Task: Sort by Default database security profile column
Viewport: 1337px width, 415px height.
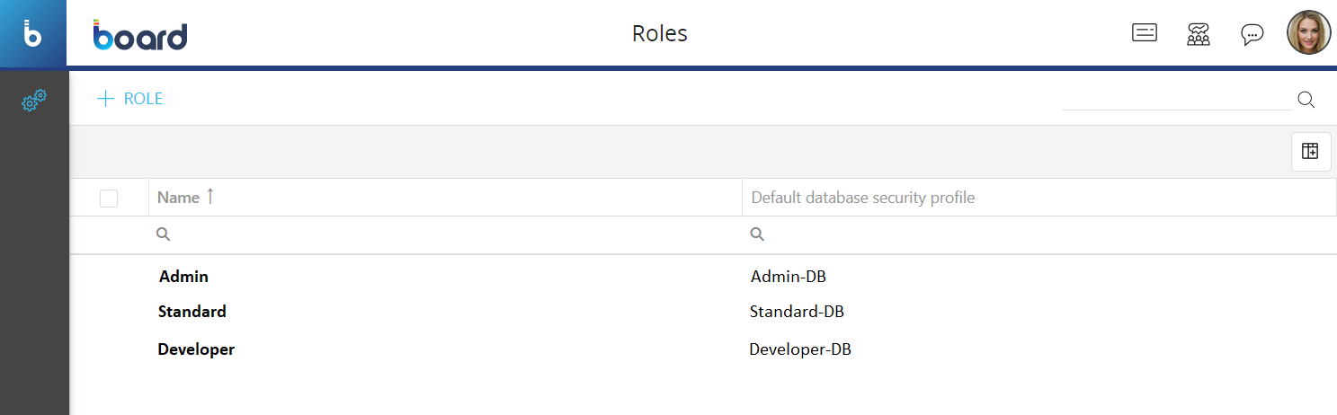Action: [x=862, y=198]
